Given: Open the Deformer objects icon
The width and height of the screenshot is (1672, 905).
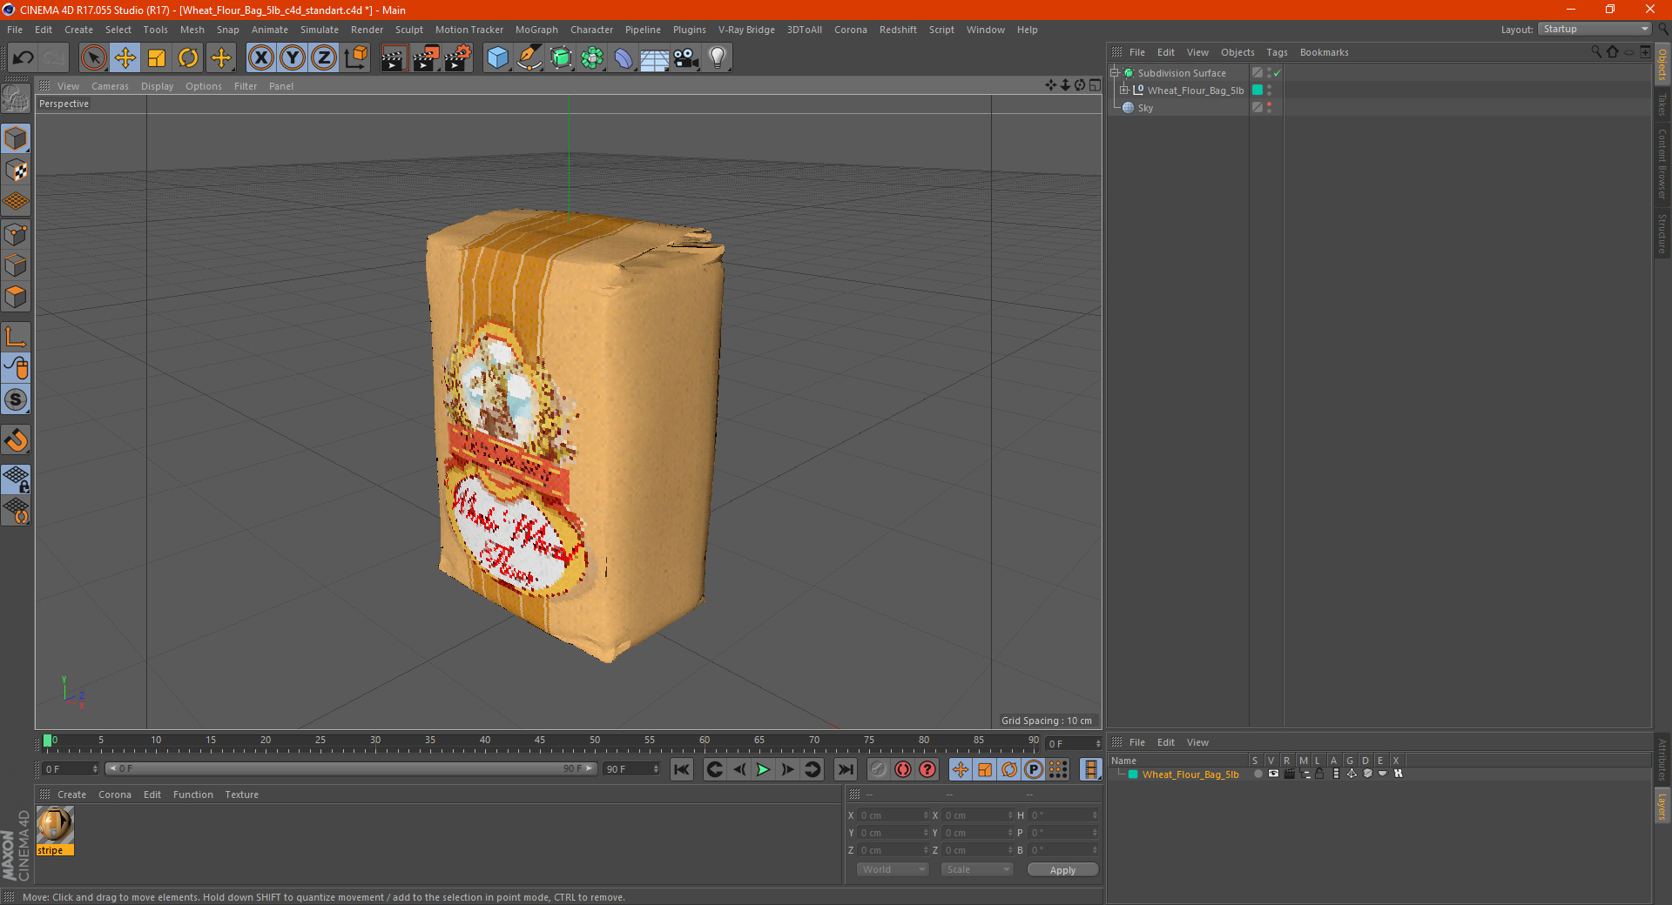Looking at the screenshot, I should coord(624,58).
